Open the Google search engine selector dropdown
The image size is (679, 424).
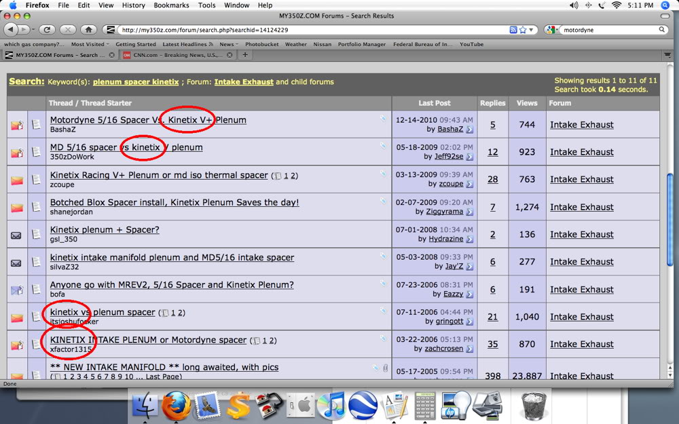(551, 30)
